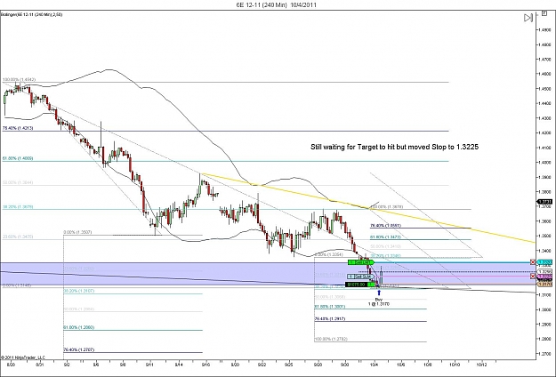Viewport: 556px width, 377px height.
Task: Click the 10/8 date on time axis
Action: click(x=428, y=364)
